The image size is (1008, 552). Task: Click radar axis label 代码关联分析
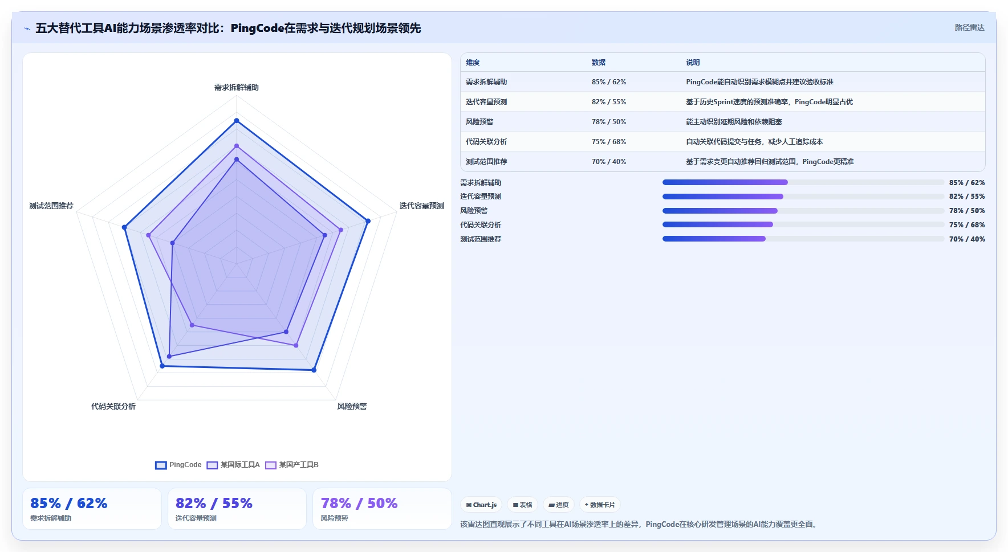(113, 406)
